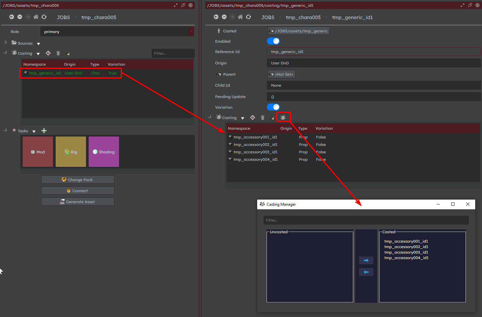Add a new task with plus icon
This screenshot has height=317, width=482.
[44, 131]
